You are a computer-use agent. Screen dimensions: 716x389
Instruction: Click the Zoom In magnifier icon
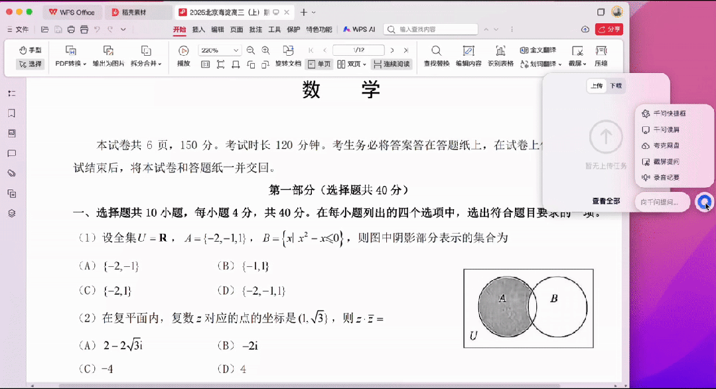(x=265, y=50)
